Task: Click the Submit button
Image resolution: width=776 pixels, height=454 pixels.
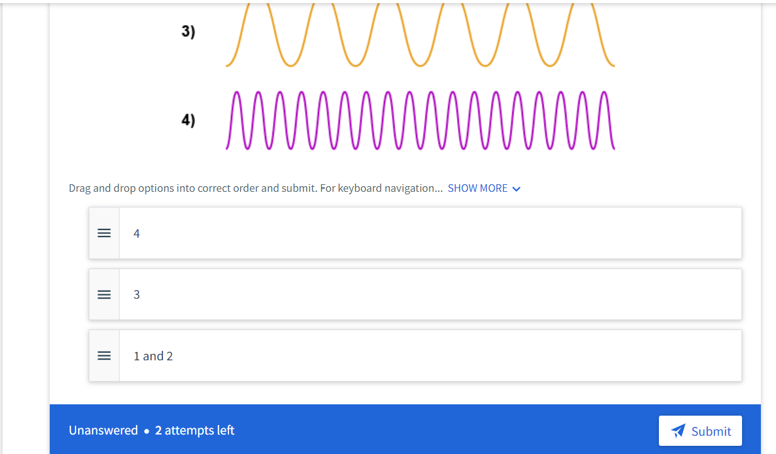Action: pos(700,431)
